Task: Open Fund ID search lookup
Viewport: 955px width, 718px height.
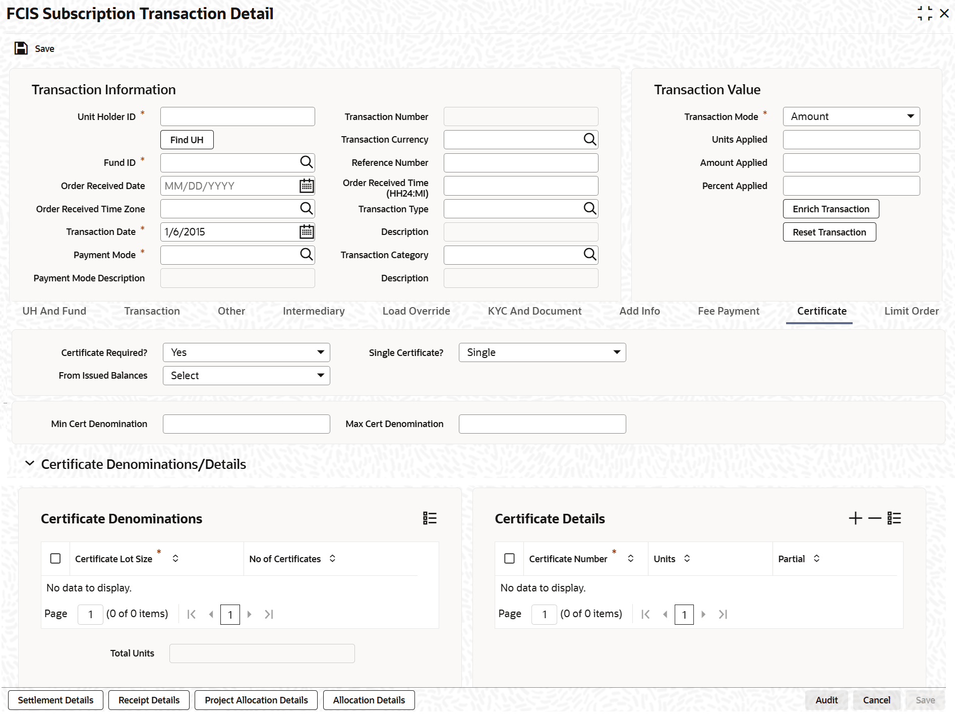Action: pyautogui.click(x=306, y=162)
